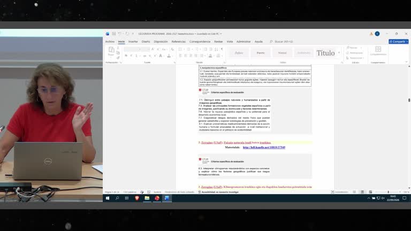Select the Format Painter brush icon
The height and width of the screenshot is (231, 411).
[x=118, y=58]
